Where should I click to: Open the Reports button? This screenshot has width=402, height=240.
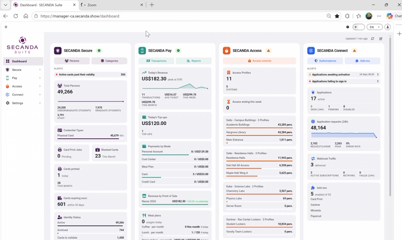coord(194,61)
